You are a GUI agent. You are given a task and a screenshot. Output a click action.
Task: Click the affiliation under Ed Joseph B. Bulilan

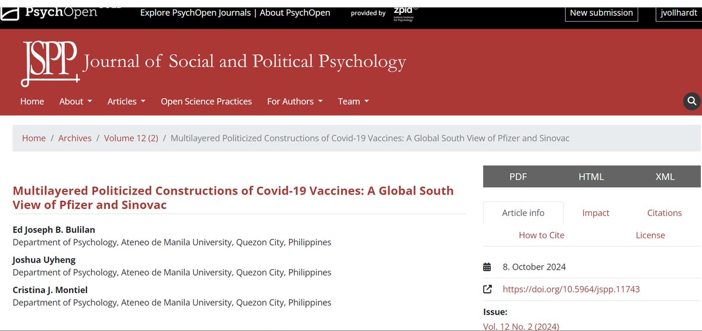pyautogui.click(x=172, y=242)
